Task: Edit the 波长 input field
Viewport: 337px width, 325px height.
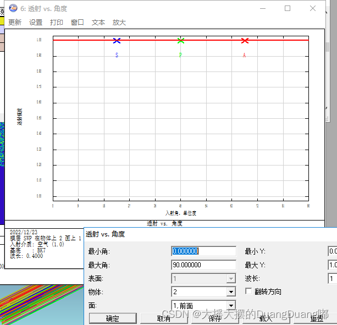Action: tap(332, 279)
